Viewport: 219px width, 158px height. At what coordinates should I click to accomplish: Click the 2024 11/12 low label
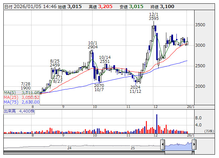[135, 89]
